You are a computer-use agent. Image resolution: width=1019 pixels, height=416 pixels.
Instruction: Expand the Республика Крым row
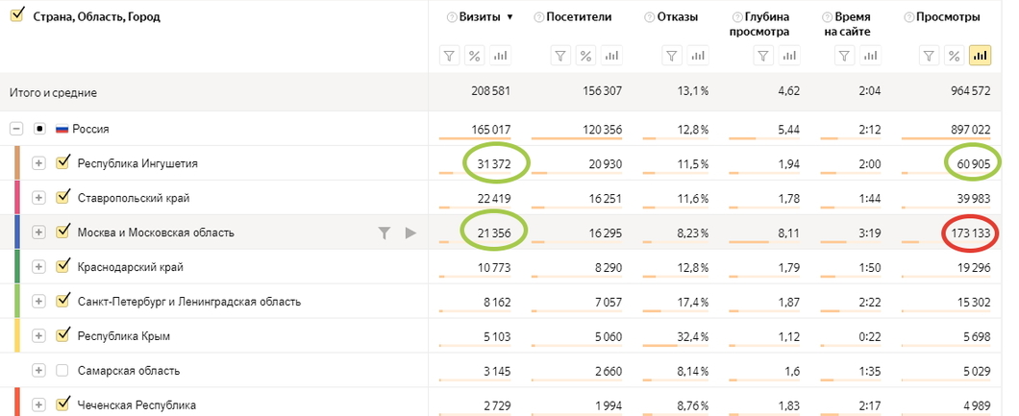[x=39, y=336]
